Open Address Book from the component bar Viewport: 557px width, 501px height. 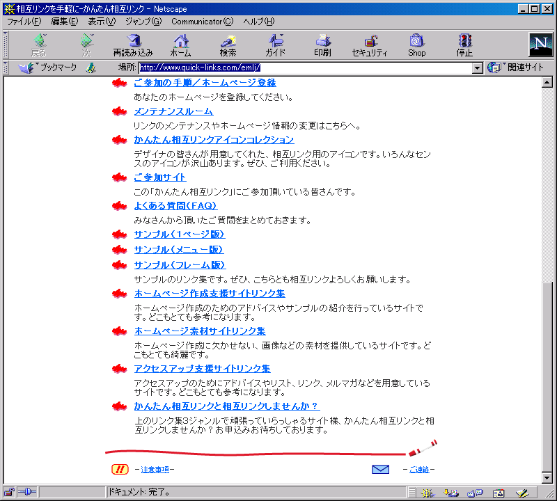click(x=499, y=493)
